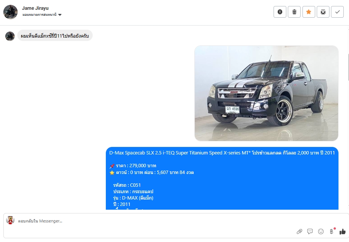Open the emoji picker smiley icon

click(x=321, y=231)
